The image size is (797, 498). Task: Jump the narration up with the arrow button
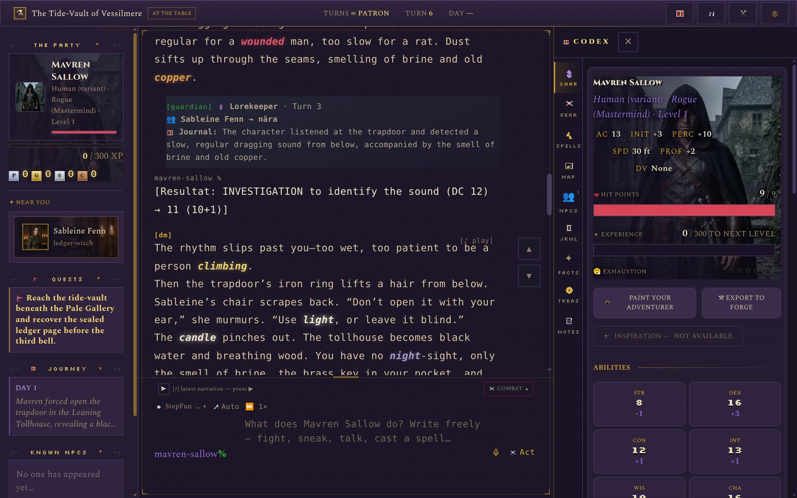pos(529,249)
